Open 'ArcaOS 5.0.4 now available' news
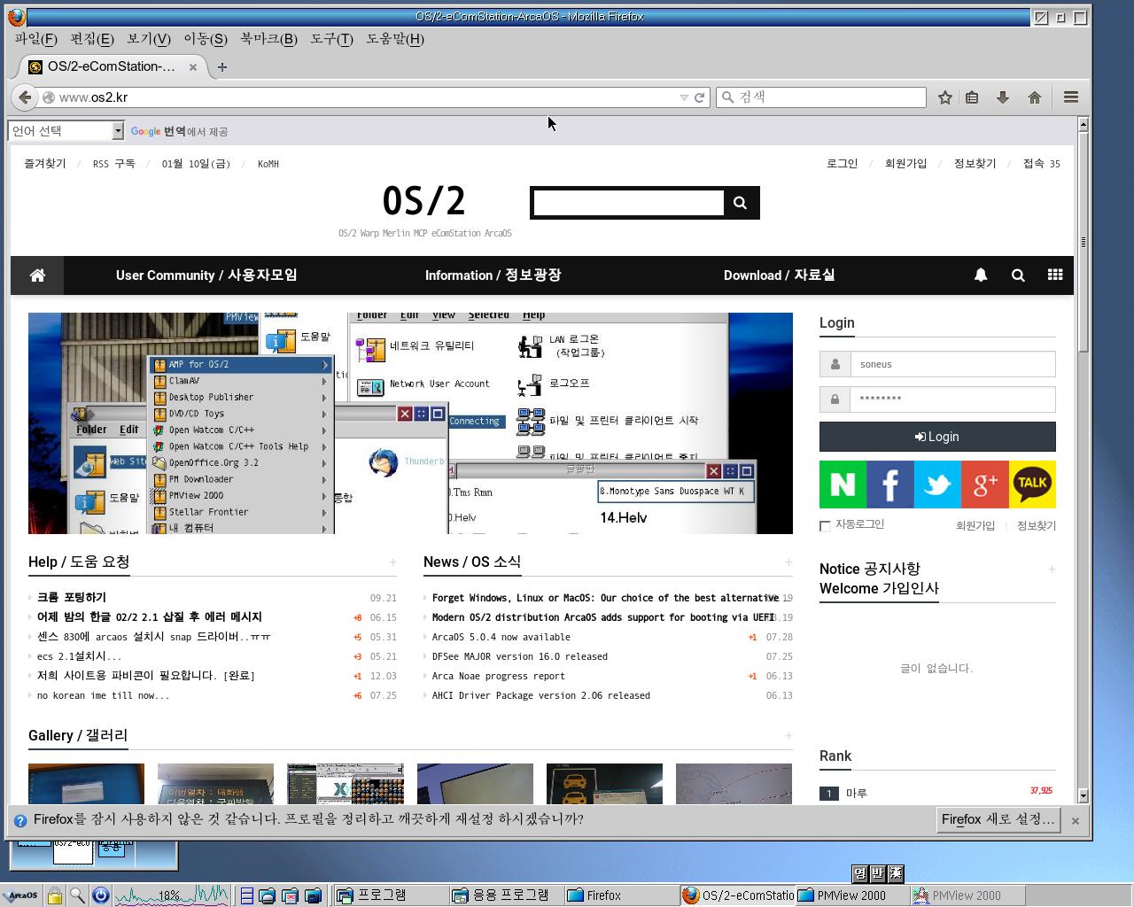This screenshot has width=1134, height=907. (x=501, y=637)
